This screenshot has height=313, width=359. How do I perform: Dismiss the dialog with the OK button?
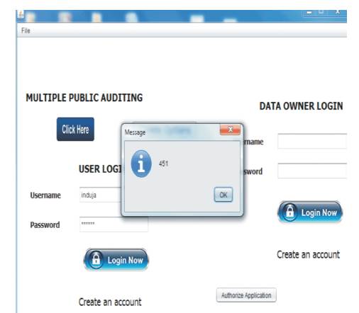coord(223,195)
